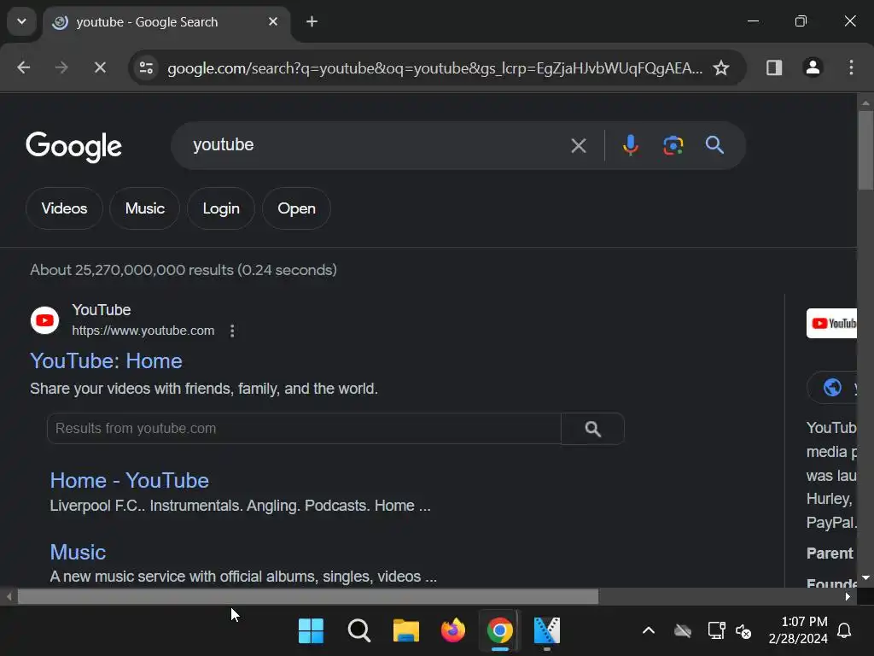Close the youtube Google Search tab
The width and height of the screenshot is (874, 656).
pyautogui.click(x=273, y=21)
